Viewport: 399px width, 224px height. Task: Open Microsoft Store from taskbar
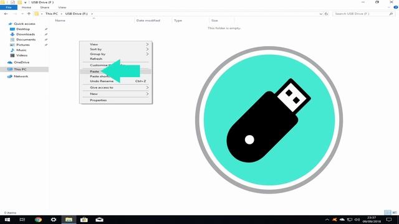[x=84, y=220]
